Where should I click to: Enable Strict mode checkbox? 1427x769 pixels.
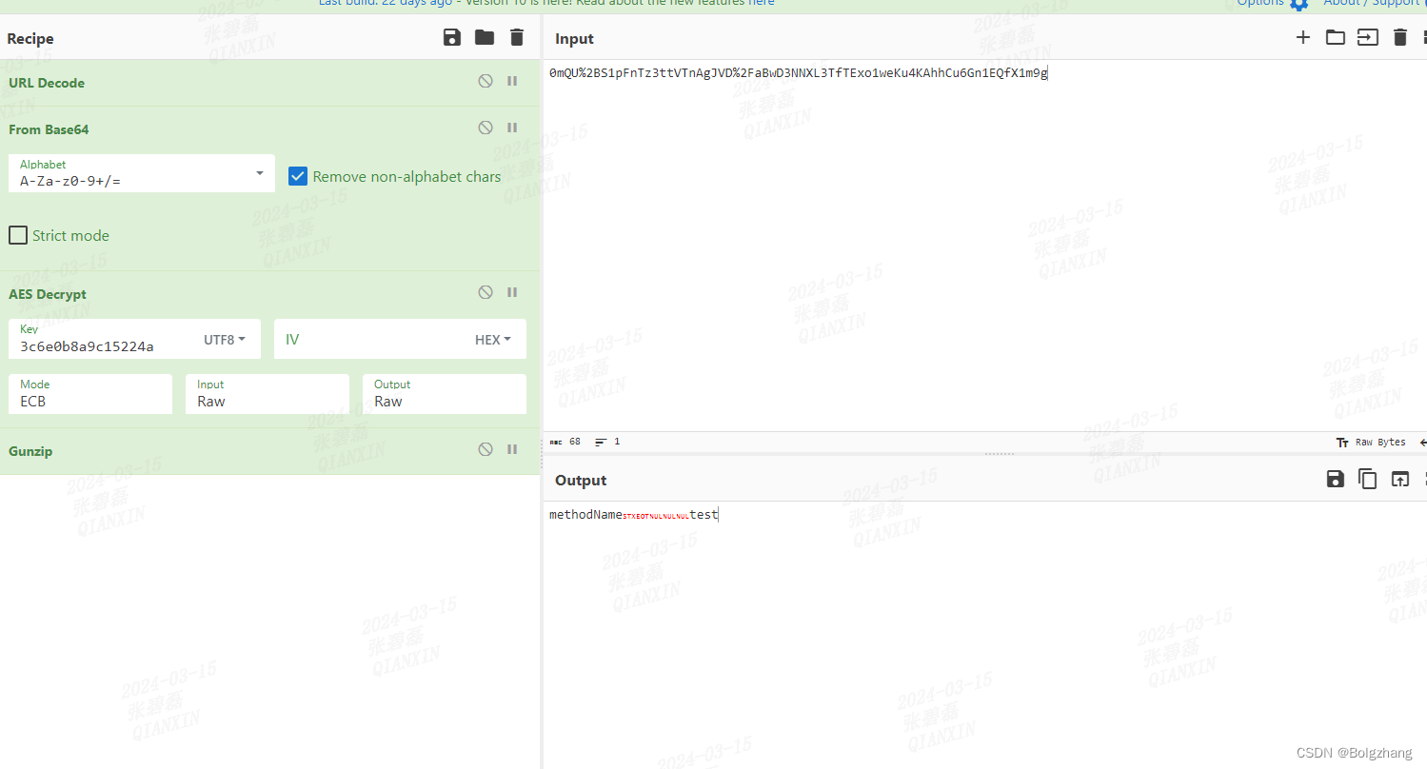tap(18, 235)
